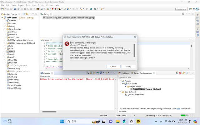Screen dimensions: 200x125
Task: Click the dialog message vertical scrollbar
Action: [x=134, y=50]
